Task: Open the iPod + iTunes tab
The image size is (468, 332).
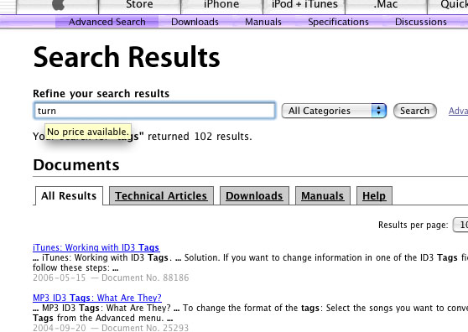Action: 304,6
